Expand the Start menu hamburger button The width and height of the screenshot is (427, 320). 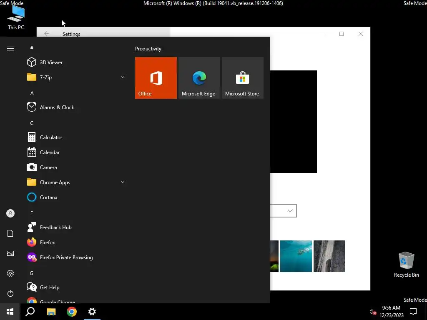pyautogui.click(x=10, y=48)
